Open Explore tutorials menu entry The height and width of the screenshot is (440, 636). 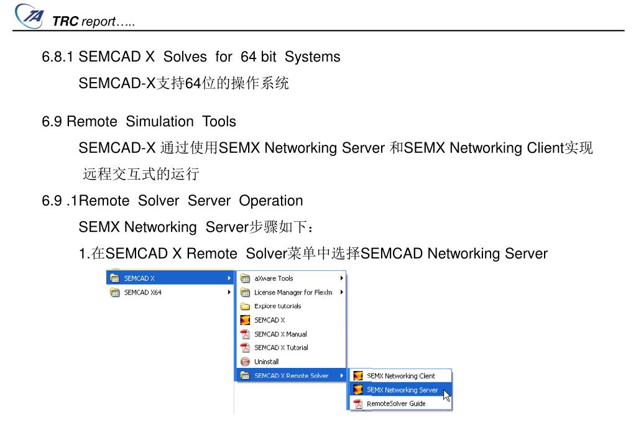click(291, 306)
